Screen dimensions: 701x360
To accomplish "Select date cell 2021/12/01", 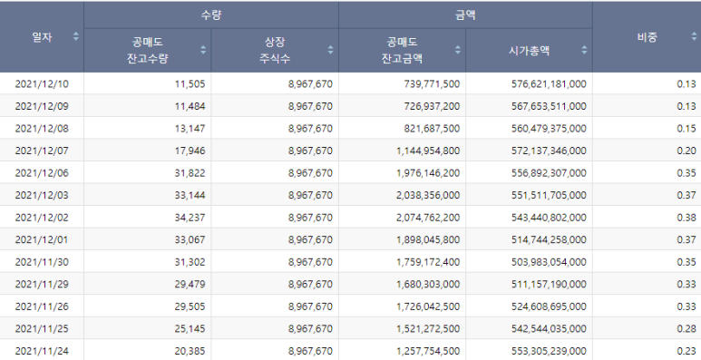I will click(x=42, y=239).
